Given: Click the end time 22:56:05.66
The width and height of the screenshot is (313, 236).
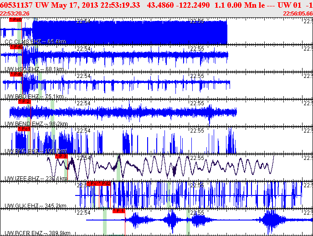Looking at the screenshot, I should pyautogui.click(x=298, y=13).
